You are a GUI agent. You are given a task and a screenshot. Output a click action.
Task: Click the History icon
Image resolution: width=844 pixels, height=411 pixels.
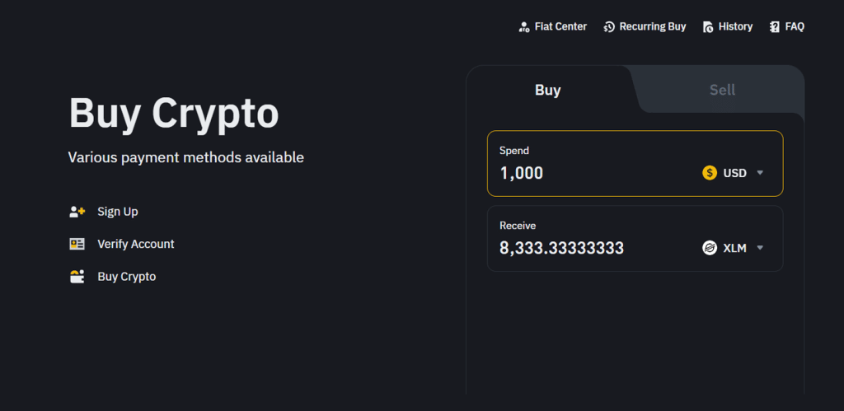tap(708, 27)
